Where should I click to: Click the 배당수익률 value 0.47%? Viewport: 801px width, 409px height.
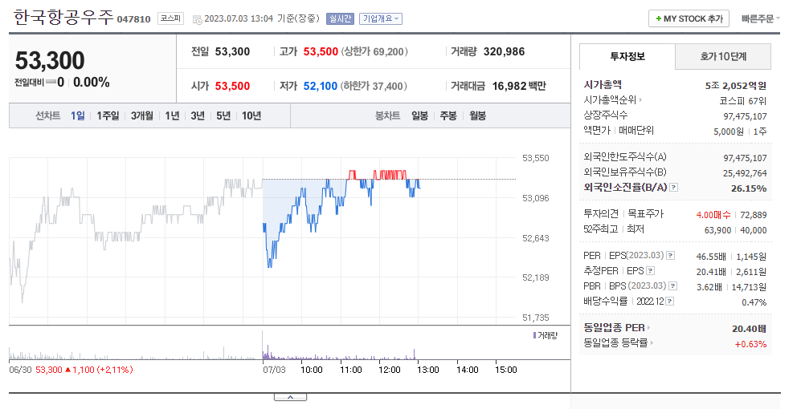tap(754, 302)
